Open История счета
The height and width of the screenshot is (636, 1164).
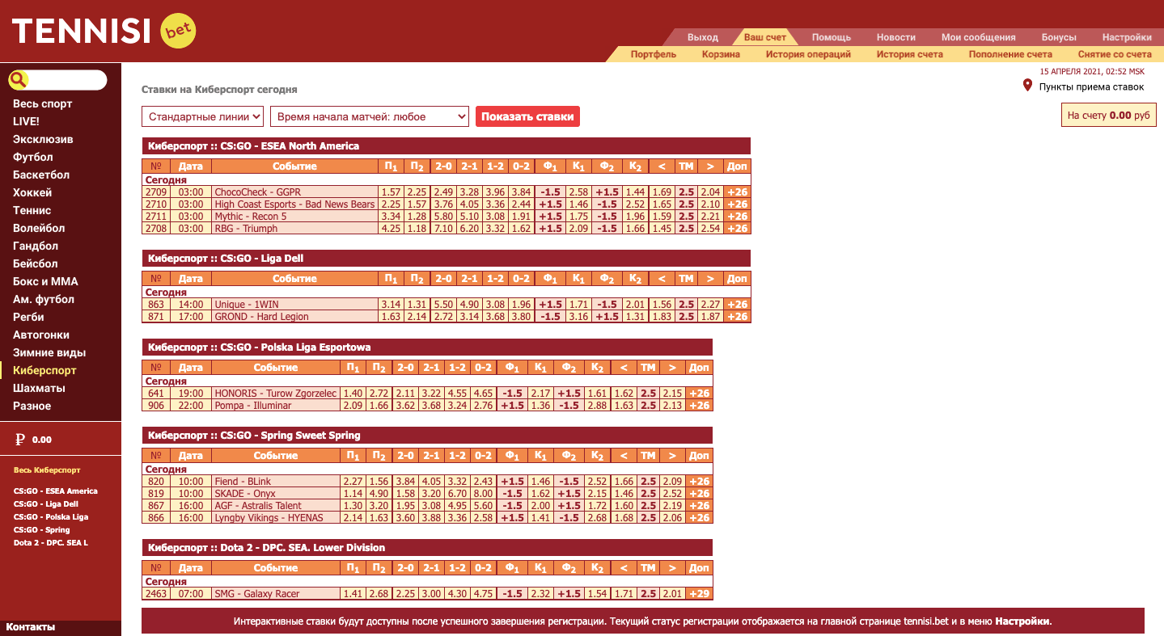[x=910, y=54]
